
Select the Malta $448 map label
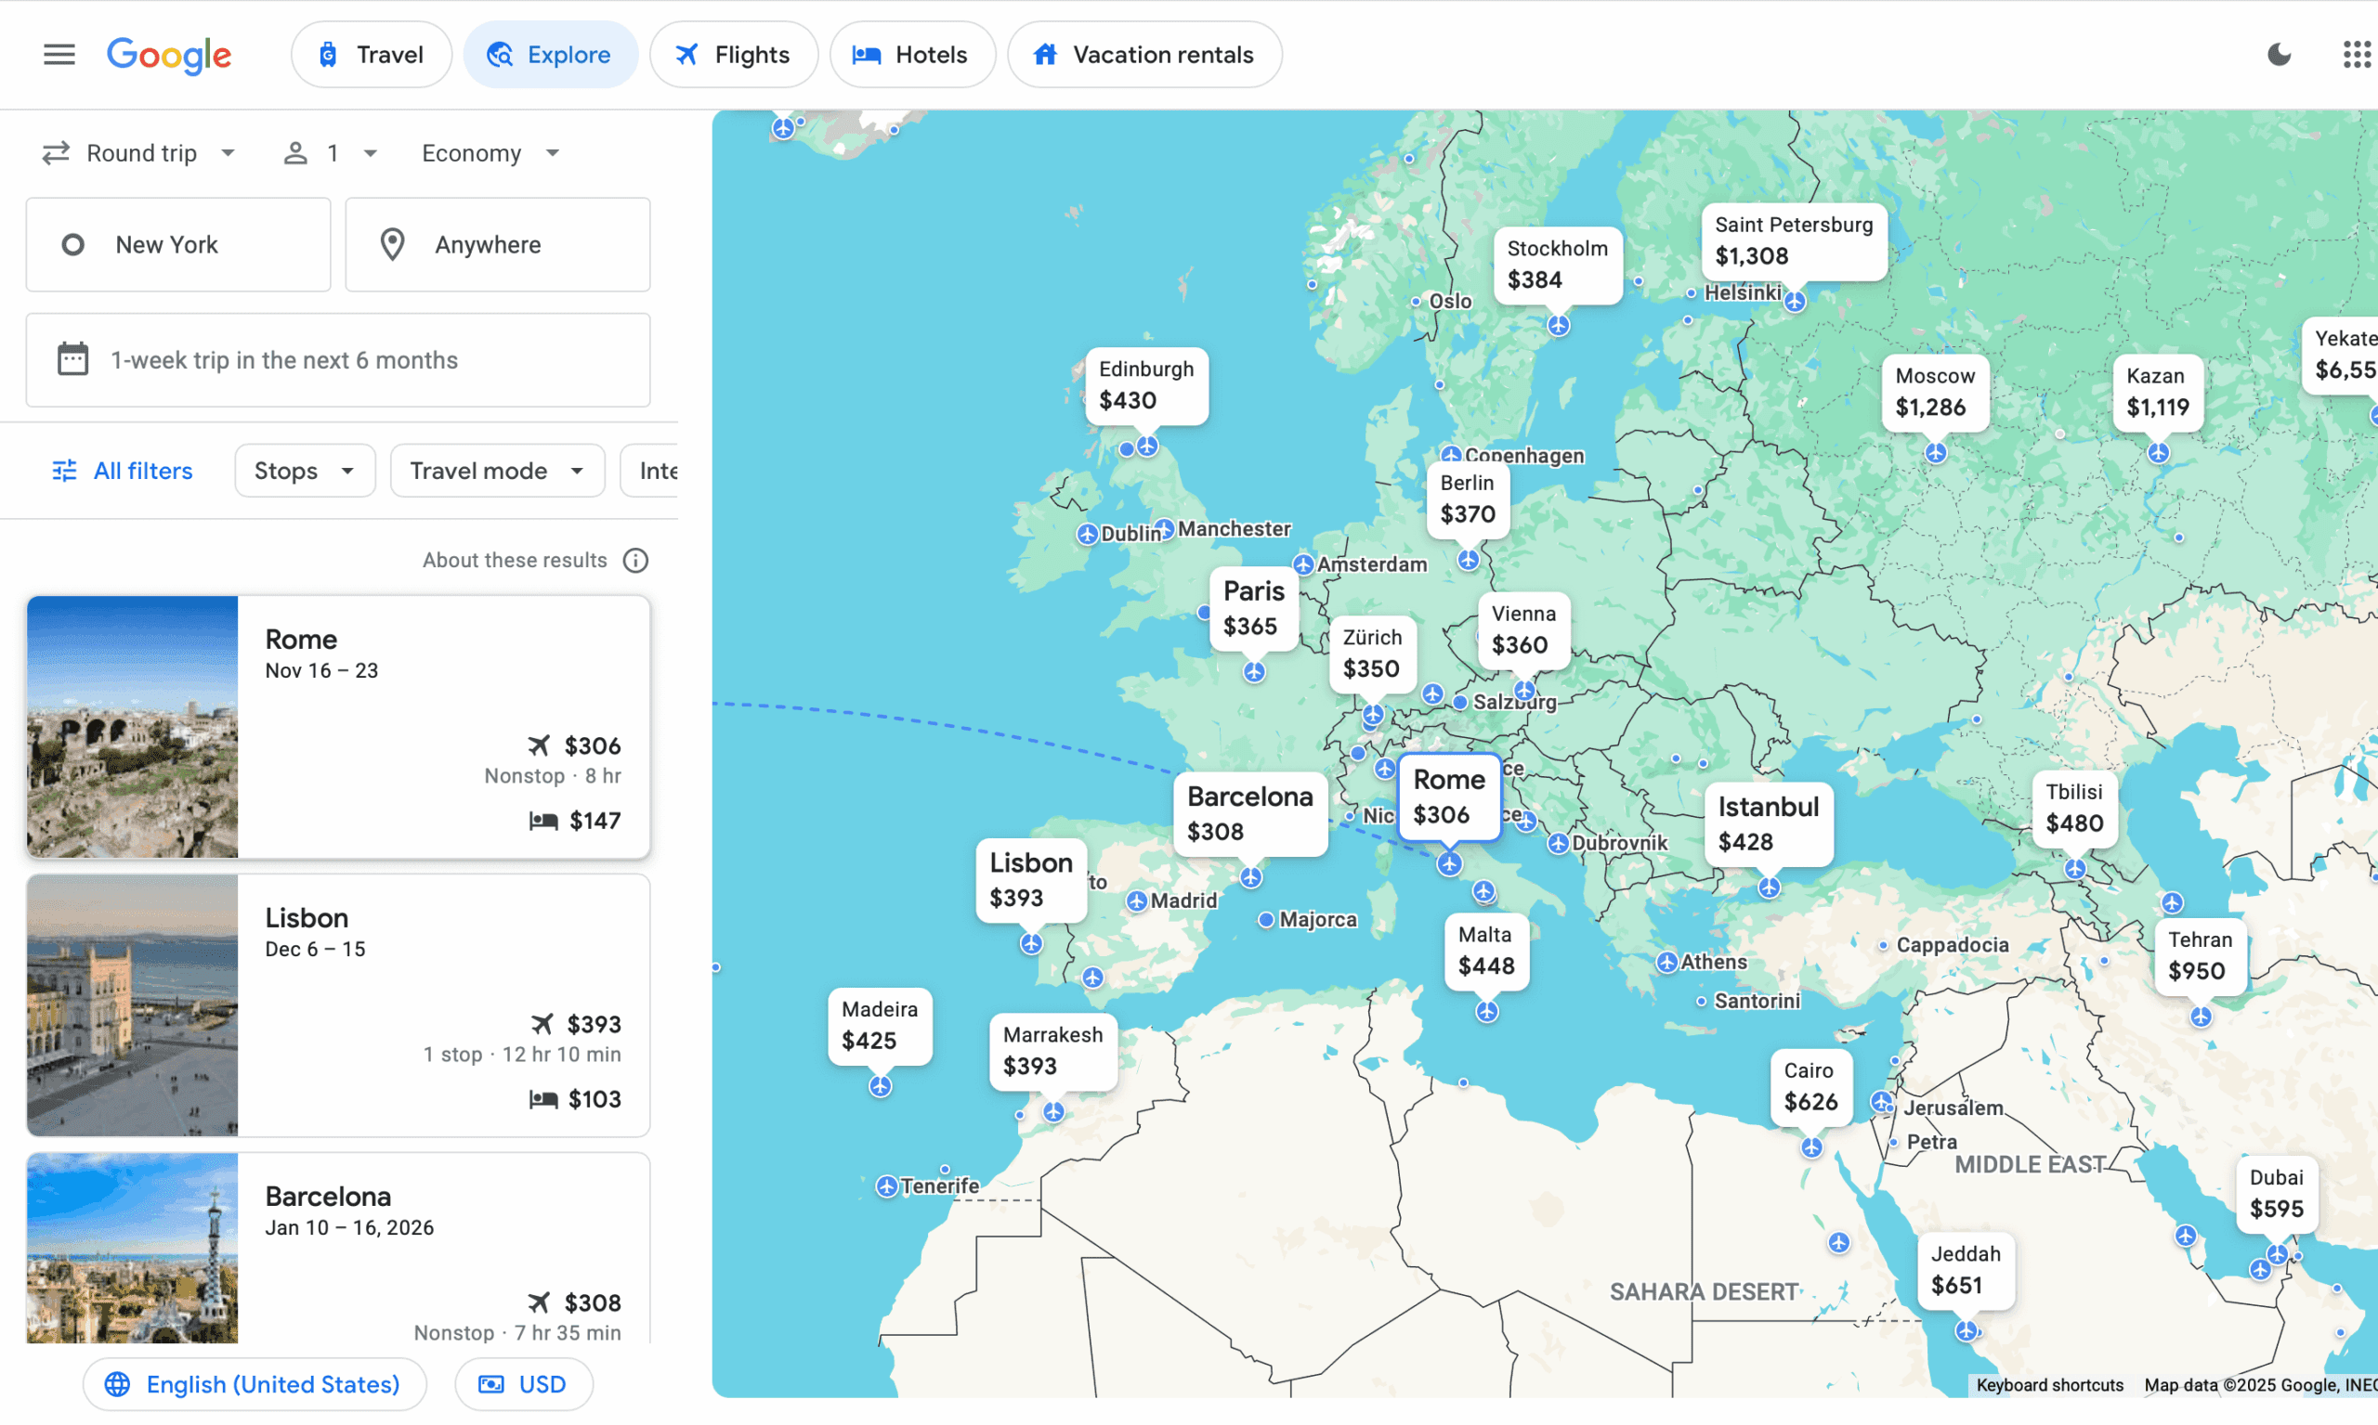(1485, 951)
